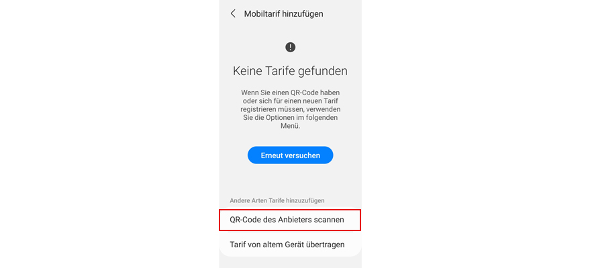Tap the back arrow beside Mobiltarif hinzufügen
This screenshot has height=268, width=590.
233,14
